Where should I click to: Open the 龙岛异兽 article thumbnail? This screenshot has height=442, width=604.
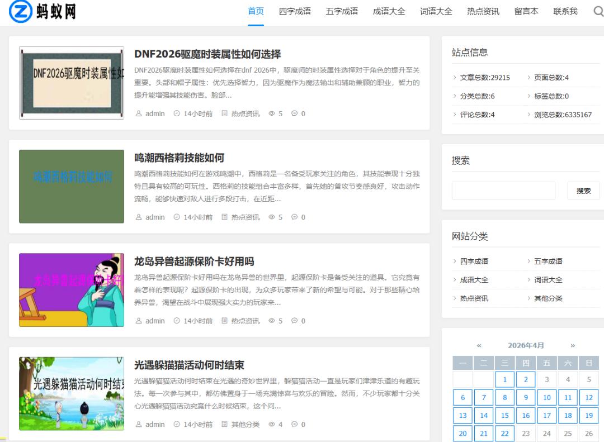tap(72, 290)
